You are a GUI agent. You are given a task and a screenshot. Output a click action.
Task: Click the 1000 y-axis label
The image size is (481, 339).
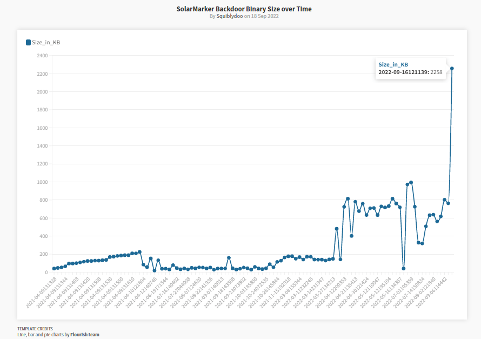42,182
